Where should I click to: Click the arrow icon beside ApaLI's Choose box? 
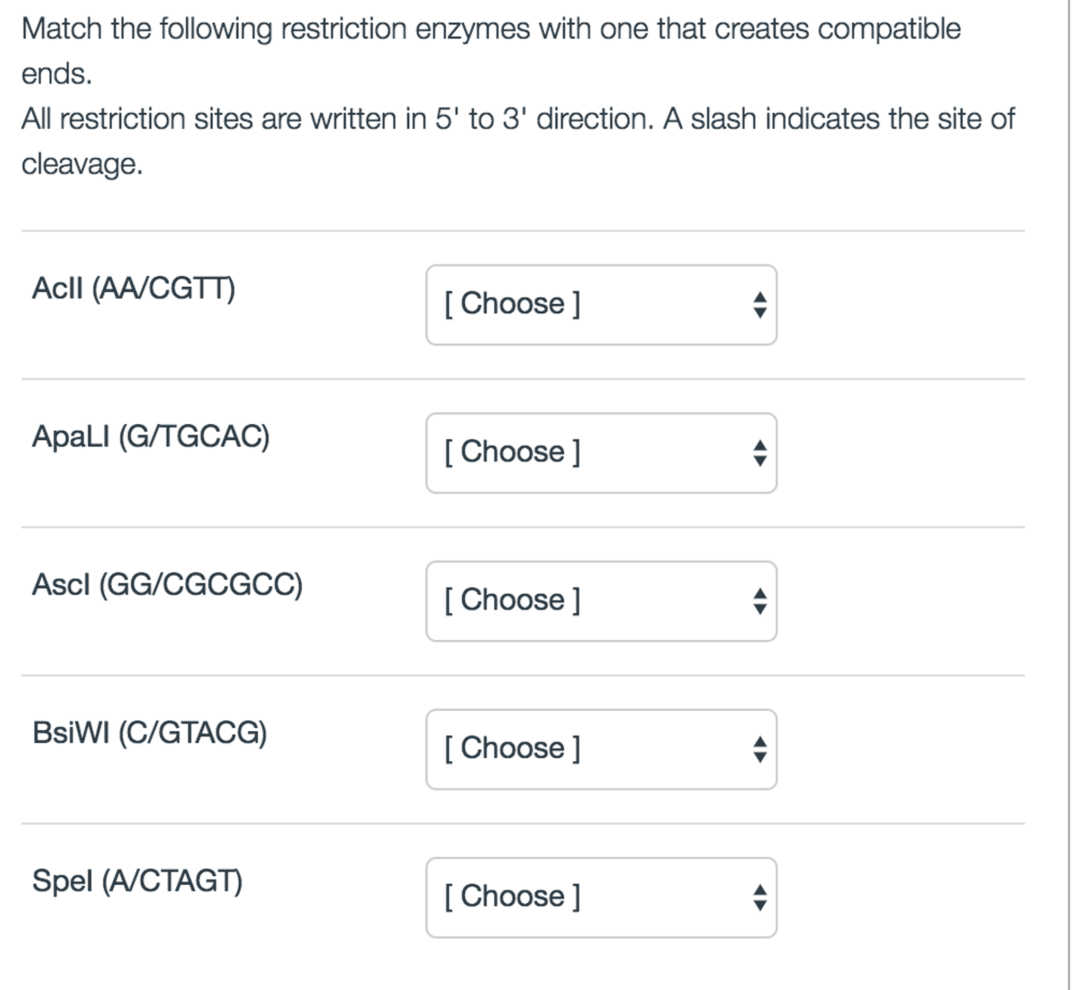pos(760,453)
